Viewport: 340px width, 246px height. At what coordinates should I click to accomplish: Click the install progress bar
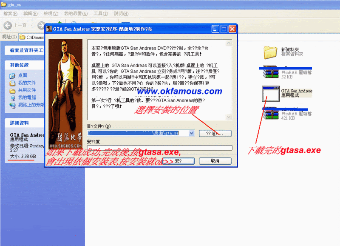tap(160, 148)
